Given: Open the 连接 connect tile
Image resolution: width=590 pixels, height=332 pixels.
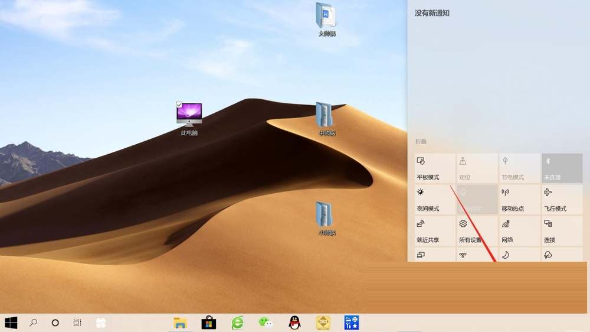Looking at the screenshot, I should (562, 230).
